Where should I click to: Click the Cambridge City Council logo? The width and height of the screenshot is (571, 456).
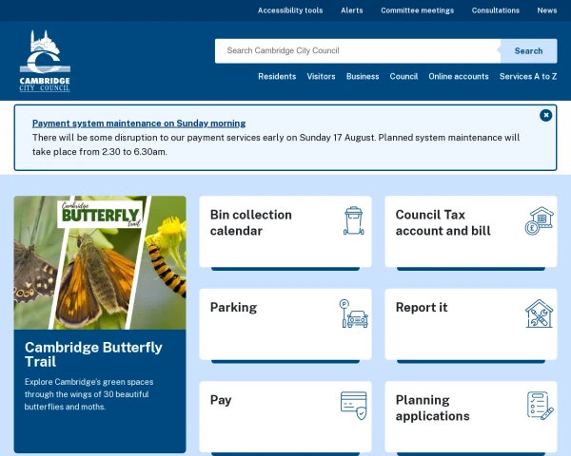(x=45, y=61)
